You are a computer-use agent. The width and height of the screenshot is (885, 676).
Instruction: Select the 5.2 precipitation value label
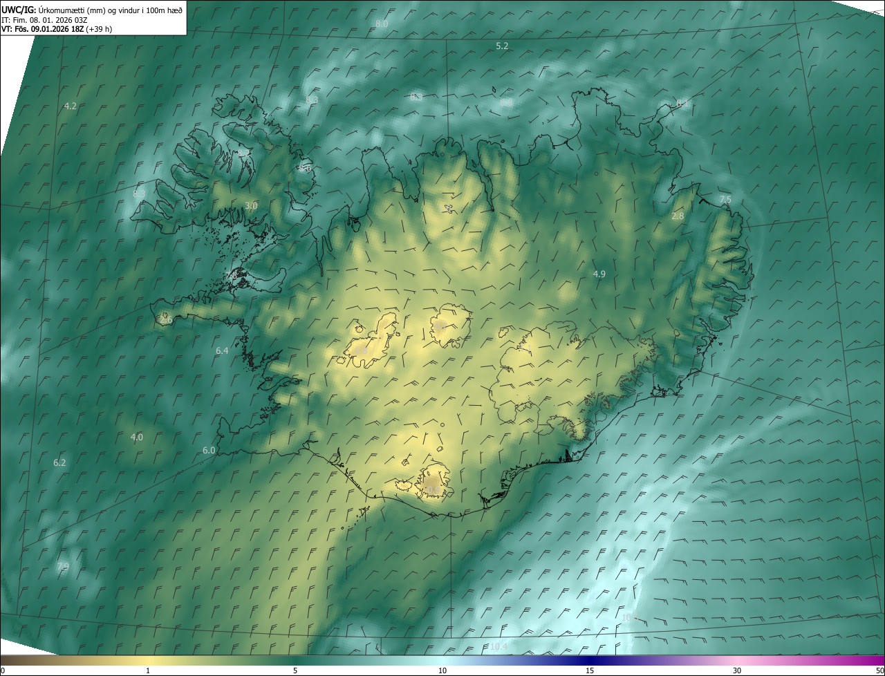pyautogui.click(x=502, y=46)
